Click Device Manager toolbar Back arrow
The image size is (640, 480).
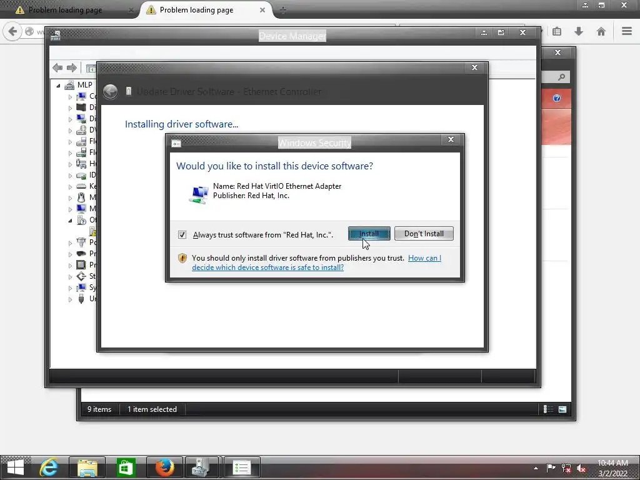57,67
